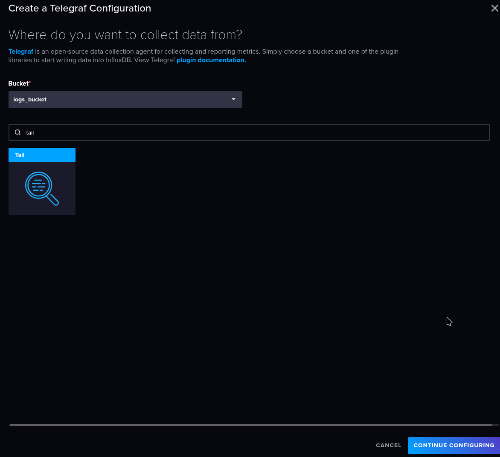Open the logs_bucket bucket selector
Viewport: 500px width, 457px height.
[125, 99]
